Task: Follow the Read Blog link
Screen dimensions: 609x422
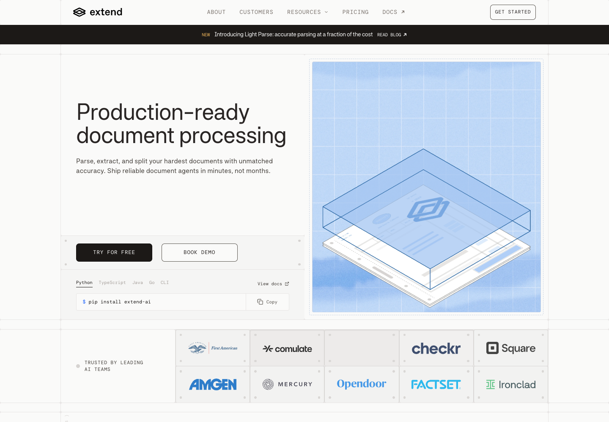Action: tap(392, 35)
